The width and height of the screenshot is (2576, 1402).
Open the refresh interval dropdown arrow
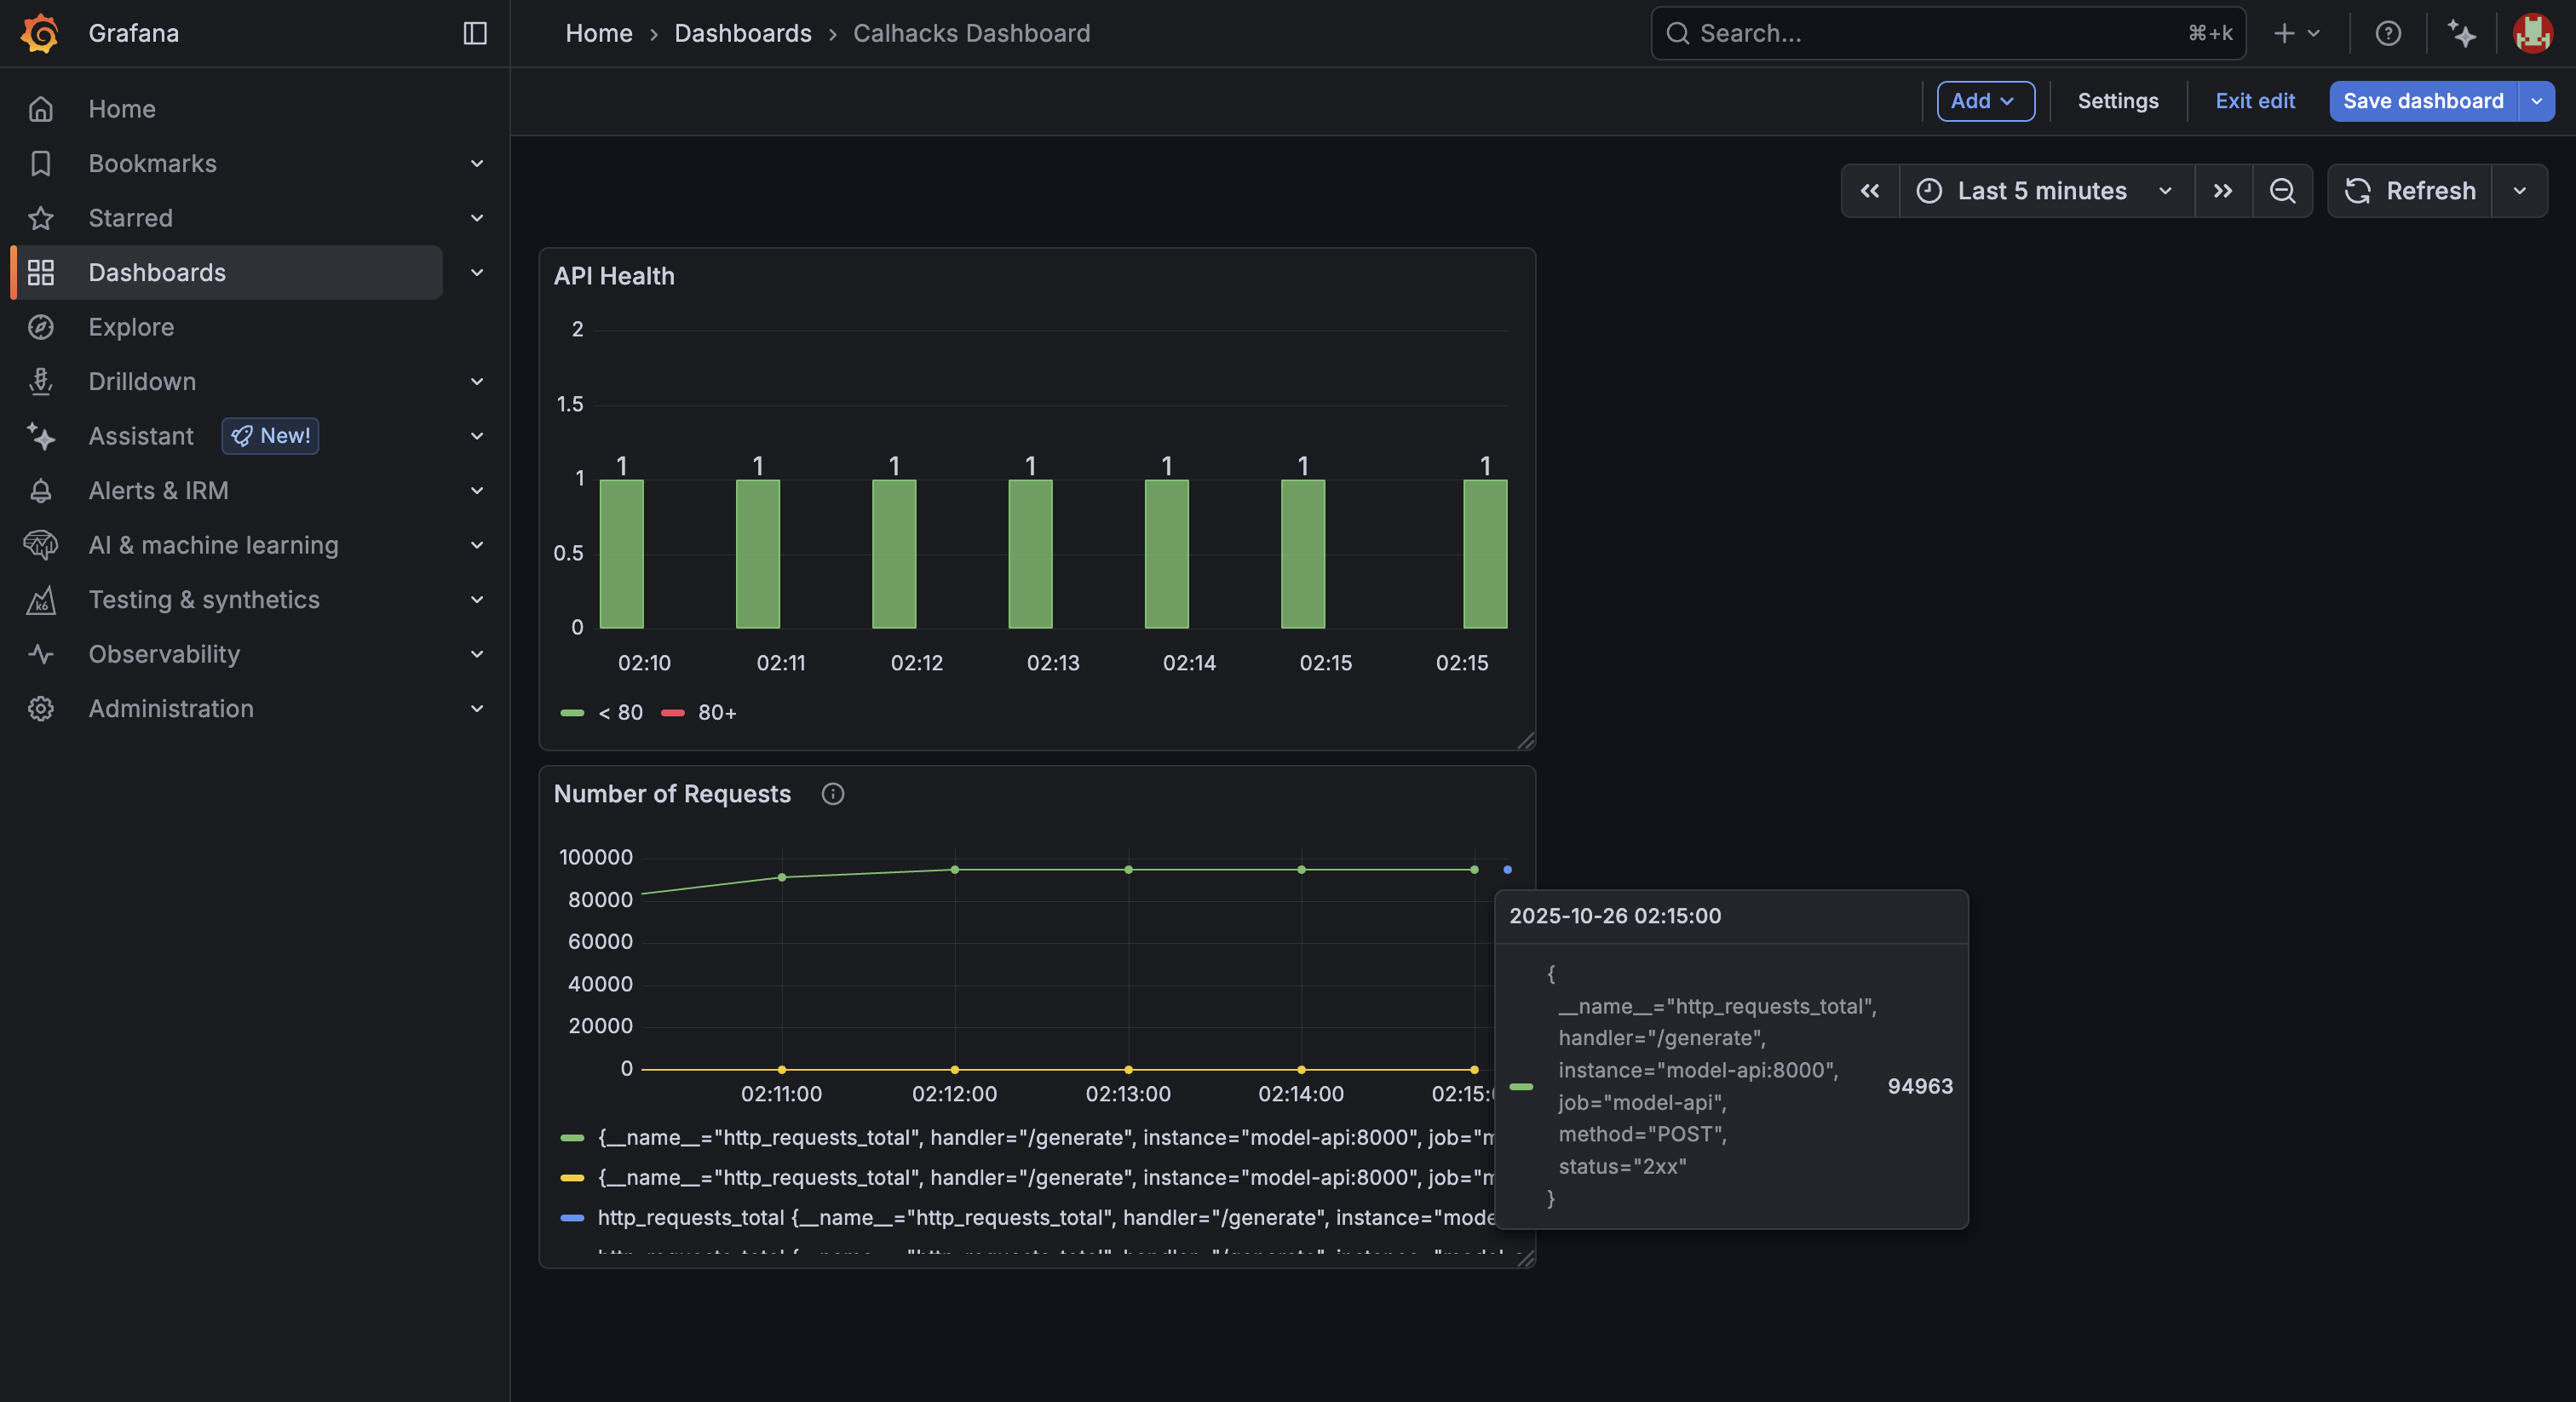[x=2519, y=191]
